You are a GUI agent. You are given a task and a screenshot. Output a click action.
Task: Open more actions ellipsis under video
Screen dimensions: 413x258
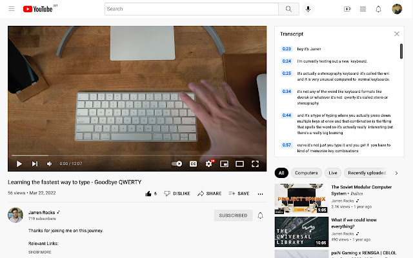click(260, 194)
